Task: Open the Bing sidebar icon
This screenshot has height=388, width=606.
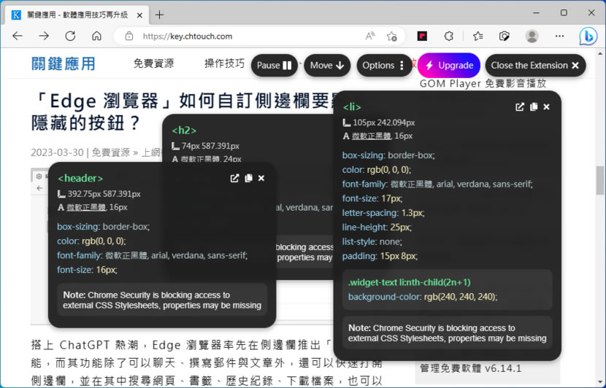Action: point(588,36)
